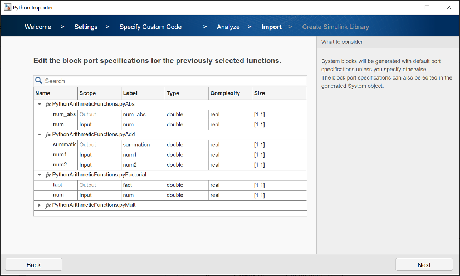This screenshot has width=460, height=276.
Task: Click the Python Importer title bar icon
Action: click(7, 7)
